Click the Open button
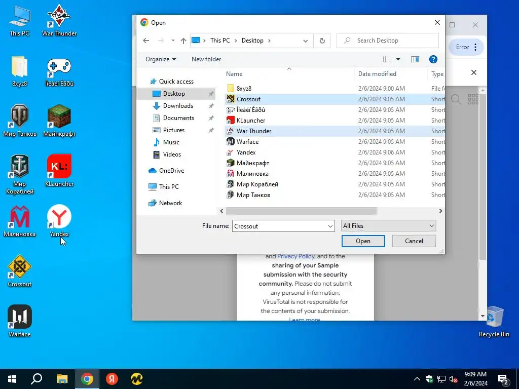The height and width of the screenshot is (389, 519). (x=363, y=241)
